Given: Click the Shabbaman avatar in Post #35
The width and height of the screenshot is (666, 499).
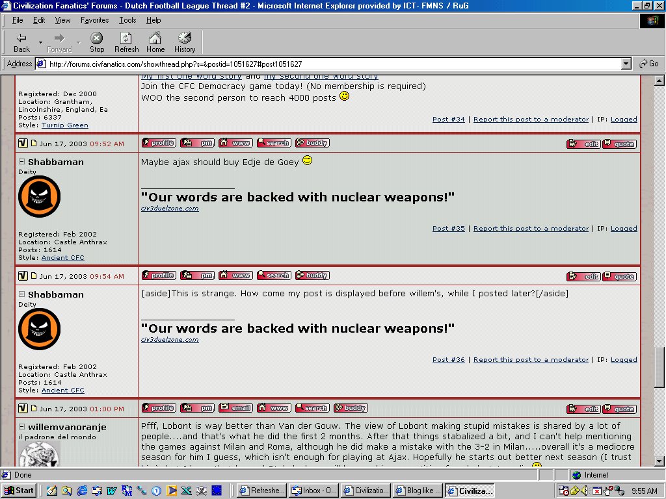Looking at the screenshot, I should click(x=40, y=196).
